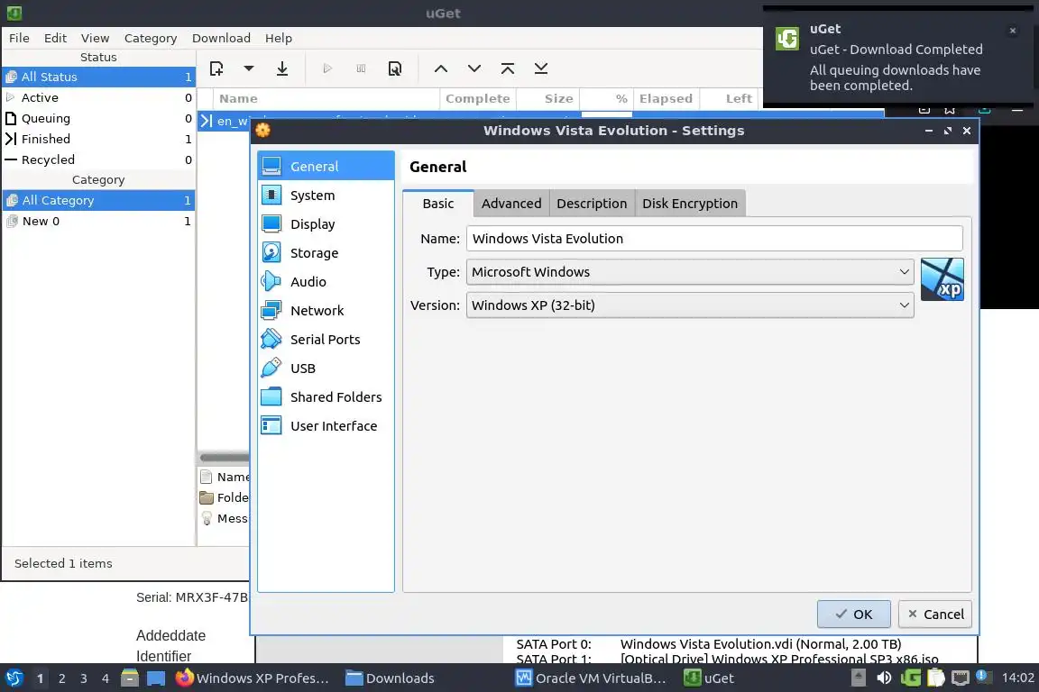This screenshot has height=692, width=1039.
Task: Switch to the Basic tab
Action: point(438,204)
